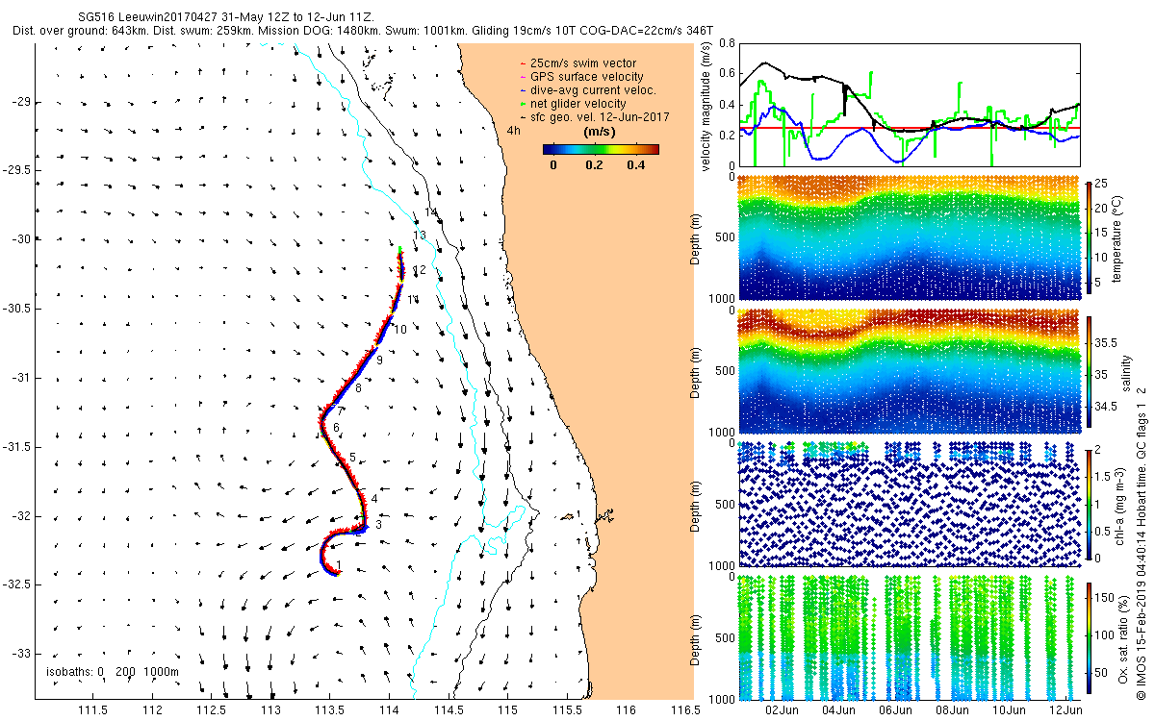This screenshot has width=1155, height=721.
Task: Click the 34.5 tick on the salinity colorbar
Action: pos(1108,407)
